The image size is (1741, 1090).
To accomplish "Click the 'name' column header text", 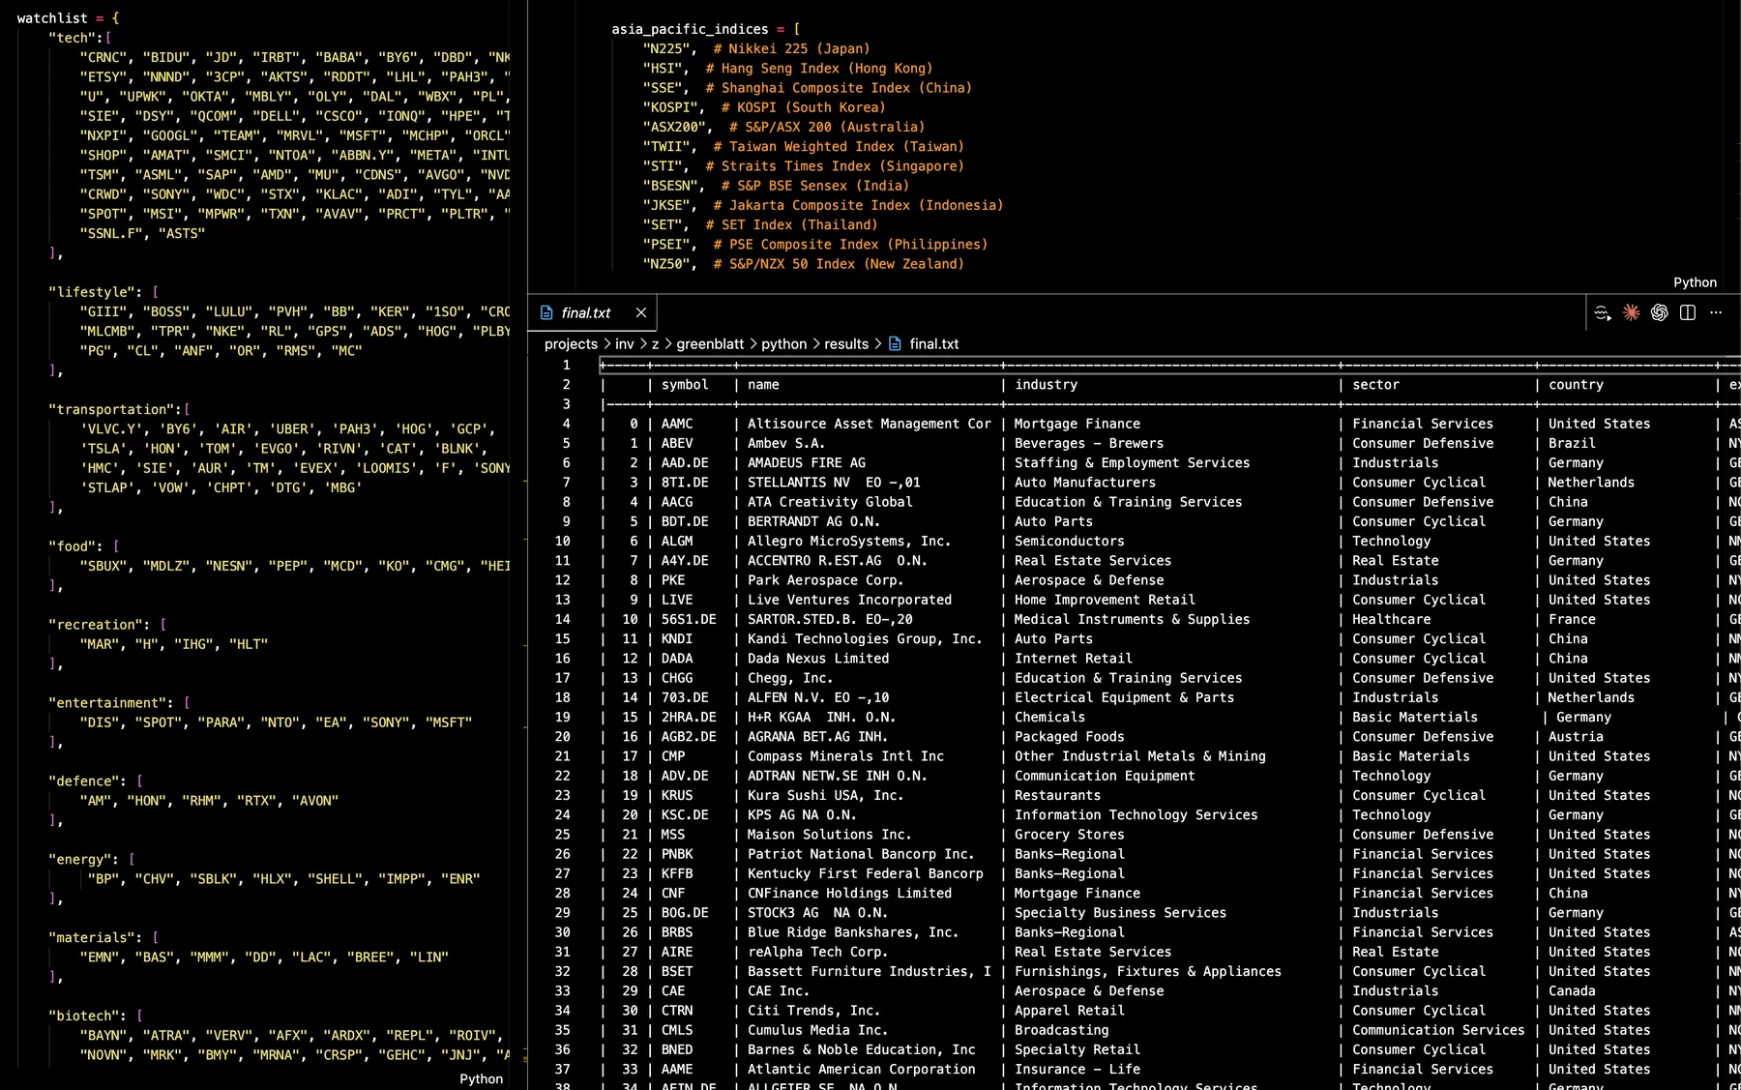I will pos(763,384).
